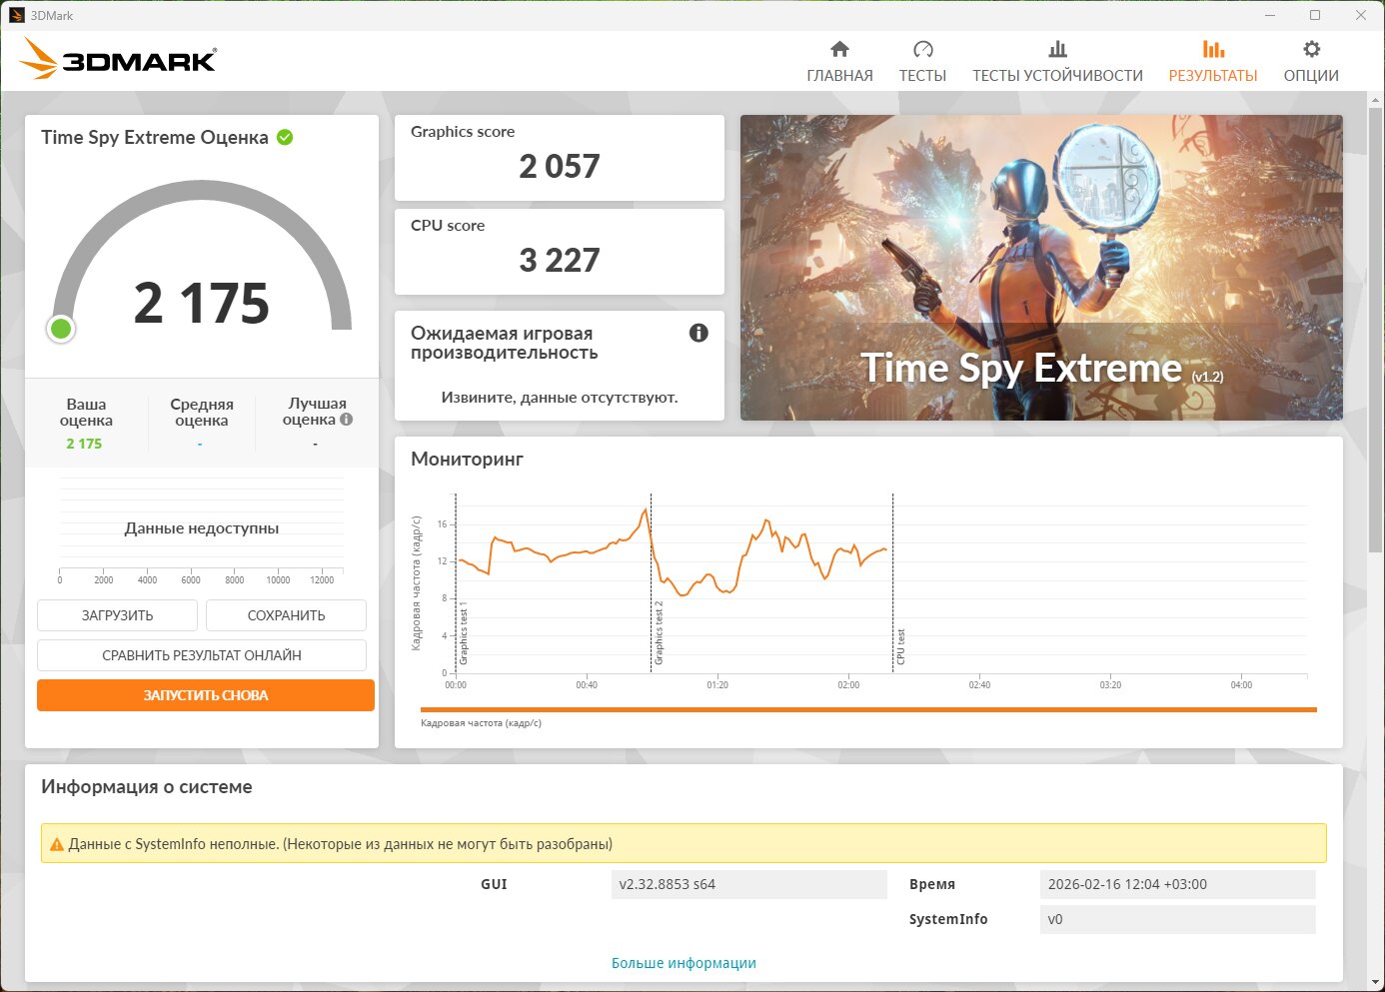
Task: Click the Тесты устойчивости chart icon
Action: (x=1057, y=50)
